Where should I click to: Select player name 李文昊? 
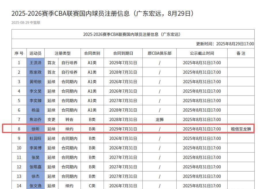[x=35, y=91]
